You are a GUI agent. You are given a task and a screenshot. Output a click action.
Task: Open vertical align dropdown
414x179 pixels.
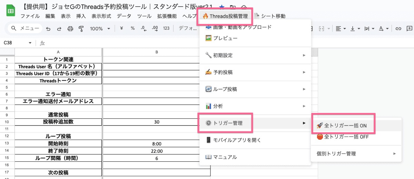tap(355, 29)
